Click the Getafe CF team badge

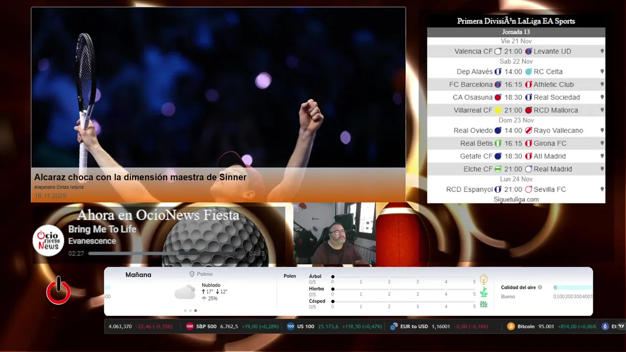coord(498,156)
